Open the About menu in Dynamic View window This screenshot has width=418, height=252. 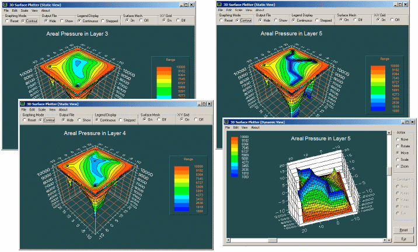[256, 127]
